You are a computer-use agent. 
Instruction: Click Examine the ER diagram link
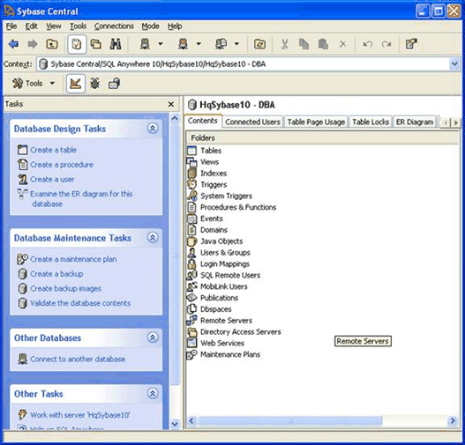point(81,198)
